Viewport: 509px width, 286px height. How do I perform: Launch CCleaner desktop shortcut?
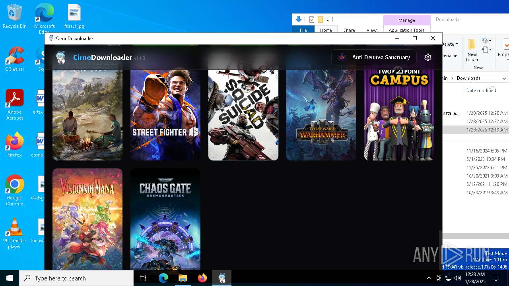[x=15, y=59]
